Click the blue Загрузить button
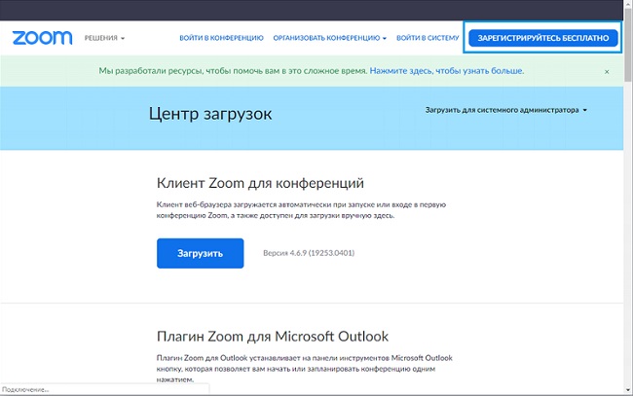This screenshot has height=396, width=633. click(201, 253)
